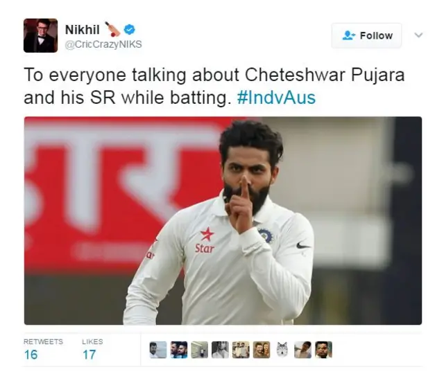
Task: Expand the tweet options chevron menu
Action: tap(418, 35)
